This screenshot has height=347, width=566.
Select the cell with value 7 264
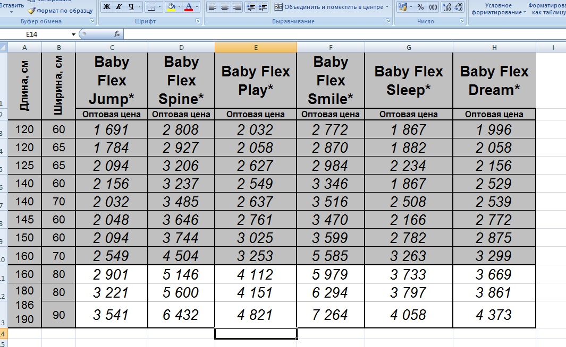[331, 315]
